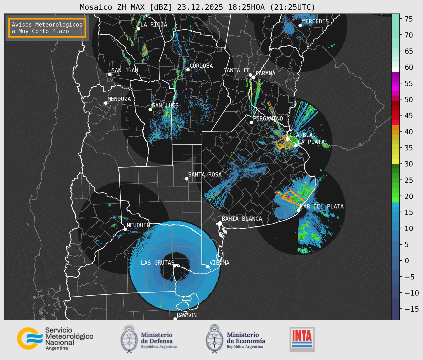Viewport: 423px width, 360px height.
Task: Click the blue radar ring around Las Grutas
Action: click(175, 266)
